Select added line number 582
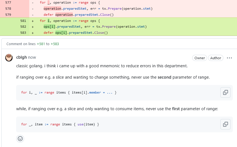 23,27
